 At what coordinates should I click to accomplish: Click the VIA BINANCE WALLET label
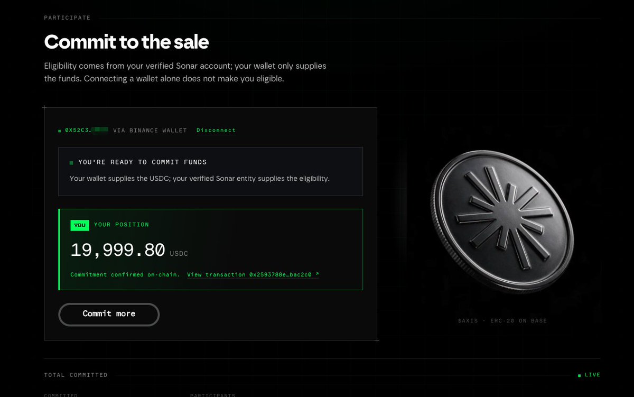tap(150, 130)
